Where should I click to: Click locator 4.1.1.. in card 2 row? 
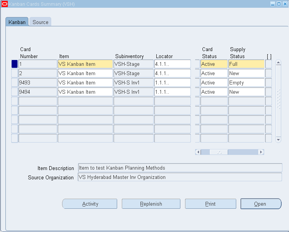(x=173, y=73)
